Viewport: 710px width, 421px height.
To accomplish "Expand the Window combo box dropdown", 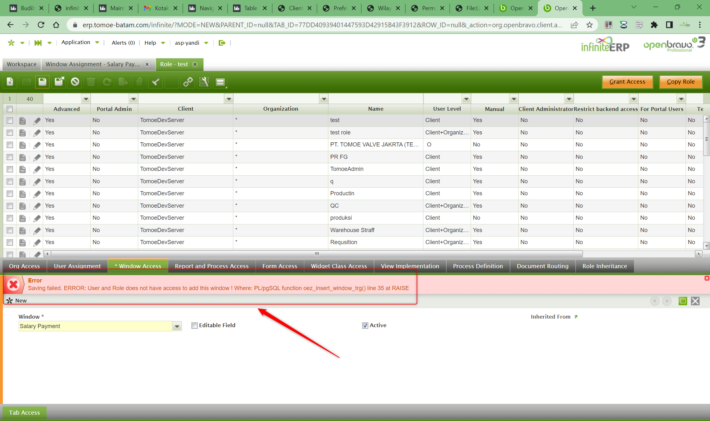I will (177, 326).
